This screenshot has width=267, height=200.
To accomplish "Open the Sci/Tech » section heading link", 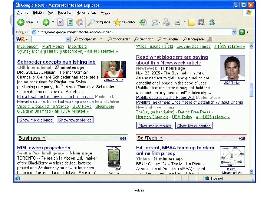I will [150, 138].
